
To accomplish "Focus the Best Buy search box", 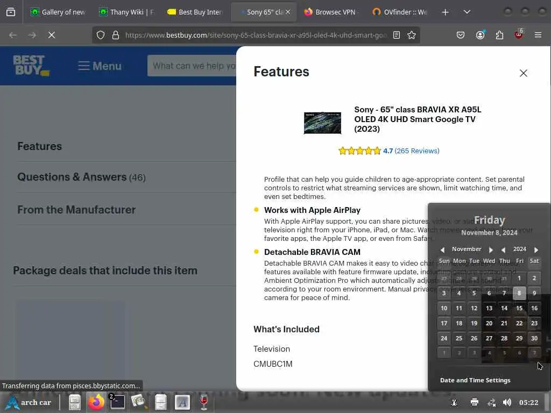I will [193, 66].
